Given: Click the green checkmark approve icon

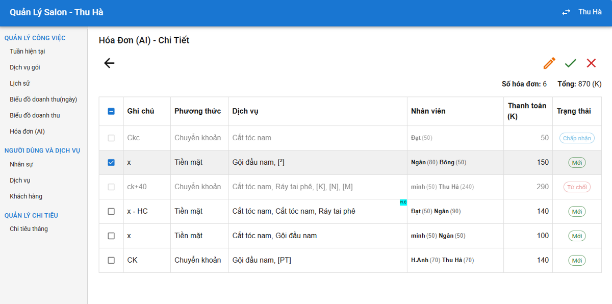Looking at the screenshot, I should 570,63.
